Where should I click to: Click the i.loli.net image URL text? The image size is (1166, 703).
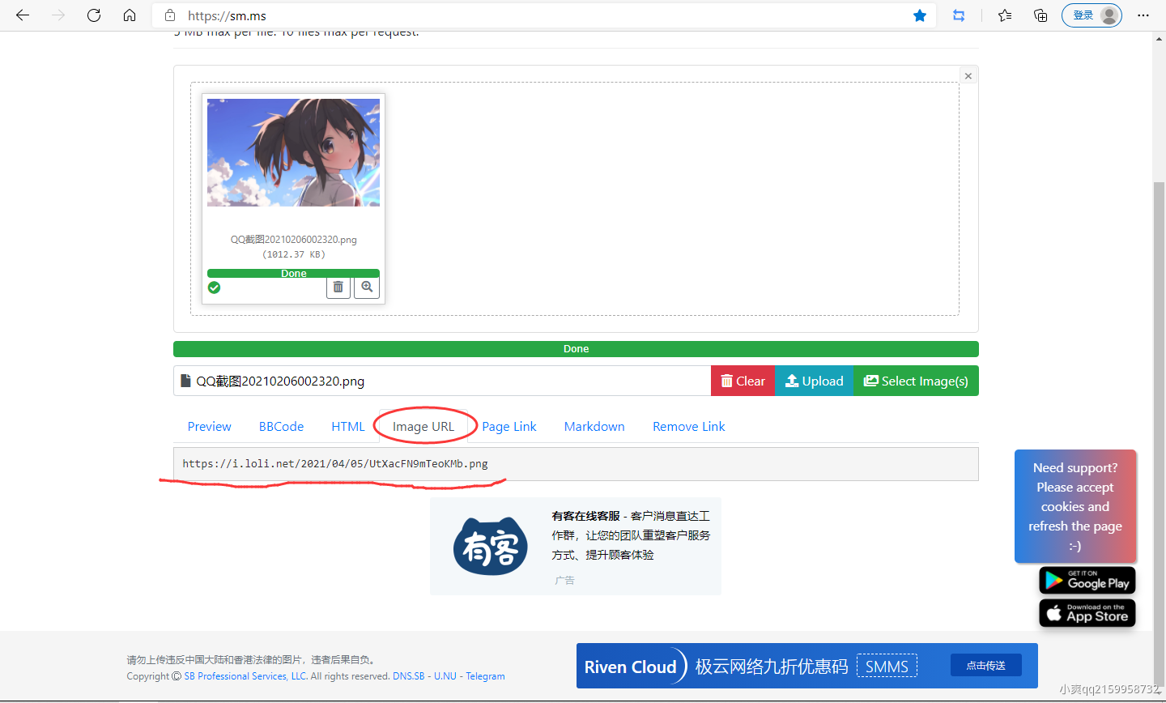click(335, 464)
